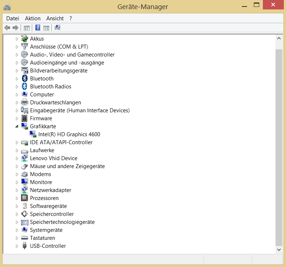Click the Monitore monitor icon
The height and width of the screenshot is (267, 286).
point(25,182)
